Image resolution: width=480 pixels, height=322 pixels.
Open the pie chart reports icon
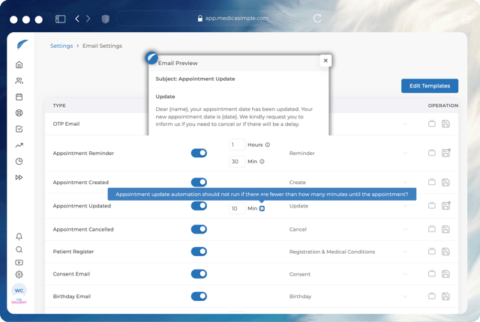coord(19,161)
